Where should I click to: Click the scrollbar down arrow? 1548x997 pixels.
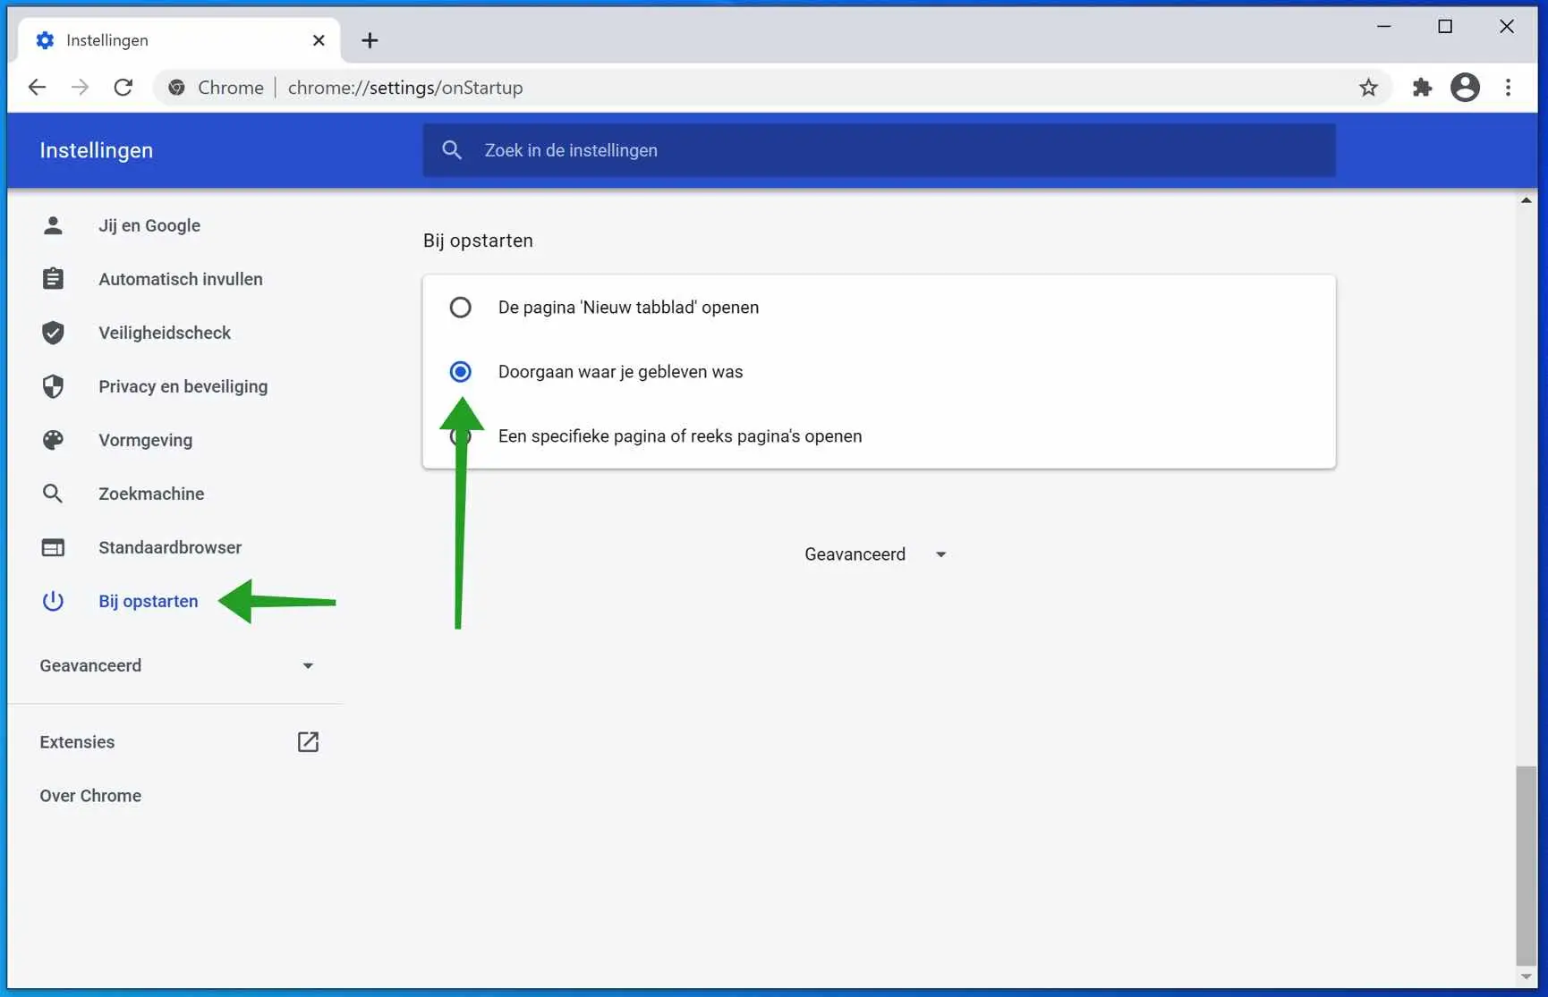pyautogui.click(x=1526, y=976)
